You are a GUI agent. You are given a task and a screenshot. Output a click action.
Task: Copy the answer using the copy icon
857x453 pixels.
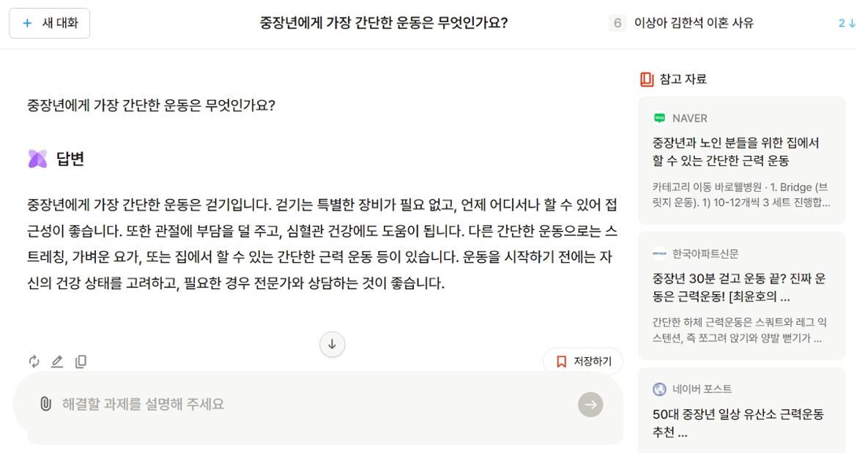point(81,361)
